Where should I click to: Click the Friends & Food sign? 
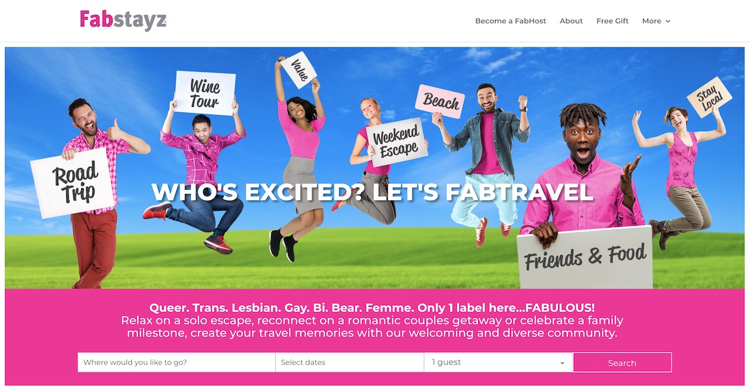[584, 257]
